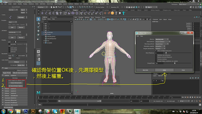The image size is (202, 114).
Task: Toggle joint-orient display checkbox
Action: 9,50
